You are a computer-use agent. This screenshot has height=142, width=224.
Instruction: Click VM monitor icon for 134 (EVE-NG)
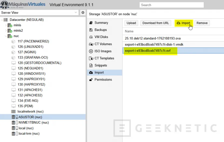(14, 101)
